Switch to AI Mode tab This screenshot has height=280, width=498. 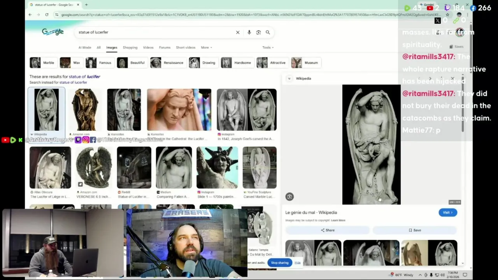point(84,47)
